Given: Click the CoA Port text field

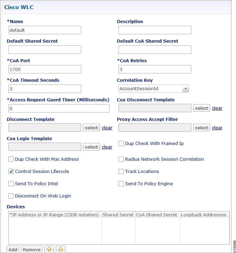Looking at the screenshot, I should [x=45, y=69].
